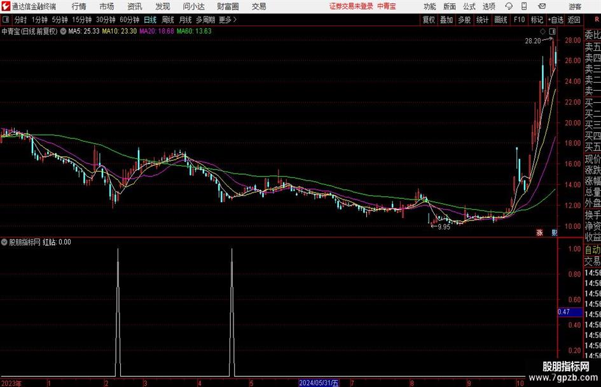Click the 中青宝(日线.前复权) chart title
The height and width of the screenshot is (387, 601).
click(x=29, y=31)
